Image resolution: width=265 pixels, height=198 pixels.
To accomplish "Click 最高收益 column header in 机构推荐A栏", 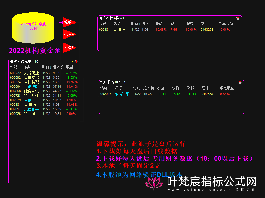I will [x=226, y=24].
